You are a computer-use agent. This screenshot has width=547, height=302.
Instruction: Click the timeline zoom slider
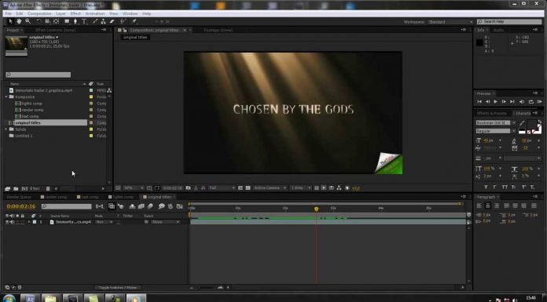coord(207,288)
